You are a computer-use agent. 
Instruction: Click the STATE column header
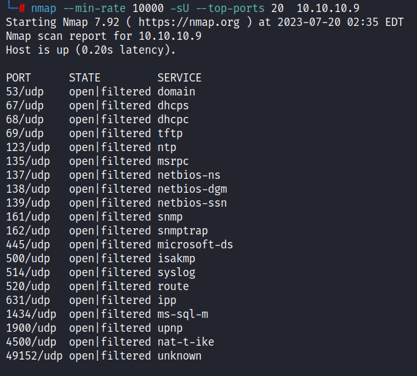(x=85, y=78)
